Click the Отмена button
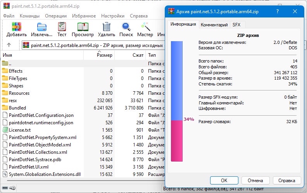The height and width of the screenshot is (193, 307). [x=255, y=180]
